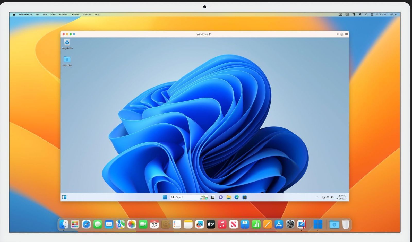Toggle Wi-Fi from the macOS menu bar
The image size is (412, 242).
point(360,15)
